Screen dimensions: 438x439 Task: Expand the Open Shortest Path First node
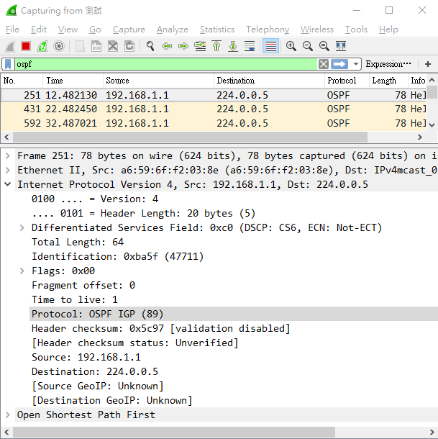click(8, 415)
